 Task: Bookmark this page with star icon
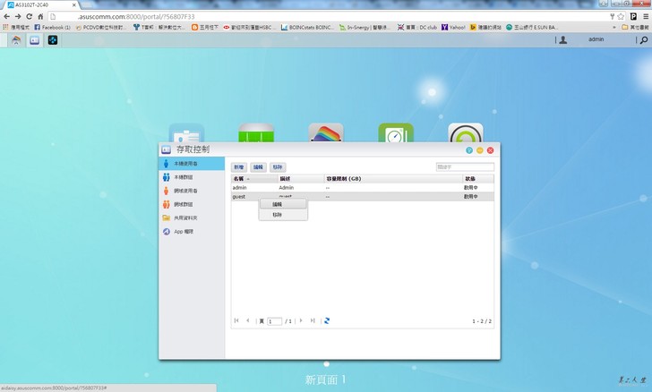point(621,17)
